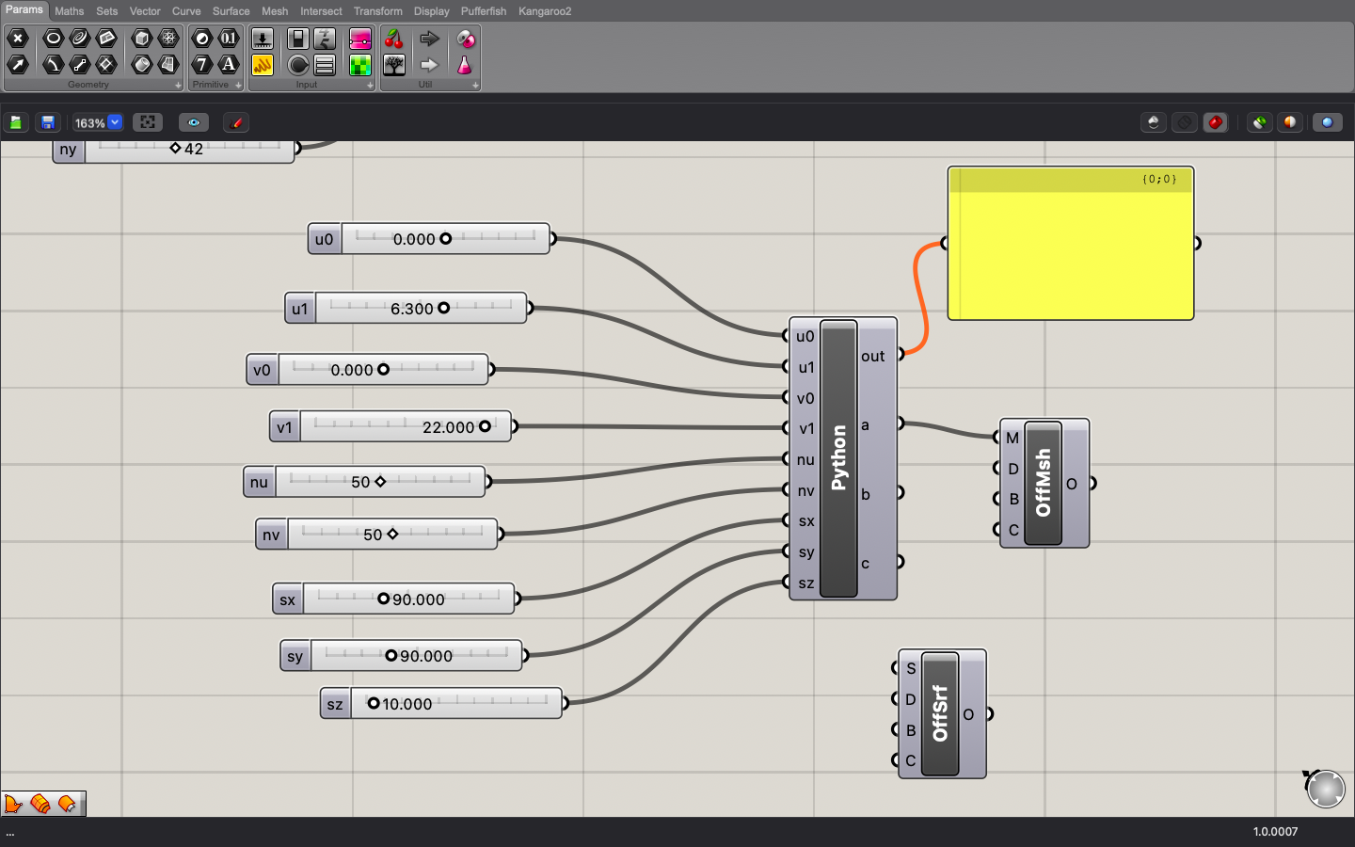Select the Boolean primitive icon
This screenshot has width=1355, height=847.
pos(202,39)
